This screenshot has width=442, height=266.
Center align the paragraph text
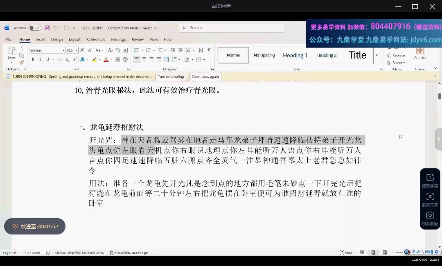click(x=144, y=59)
